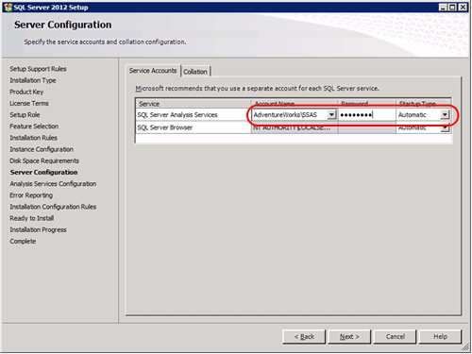Click Installation Rules step
The width and height of the screenshot is (472, 354).
[33, 138]
